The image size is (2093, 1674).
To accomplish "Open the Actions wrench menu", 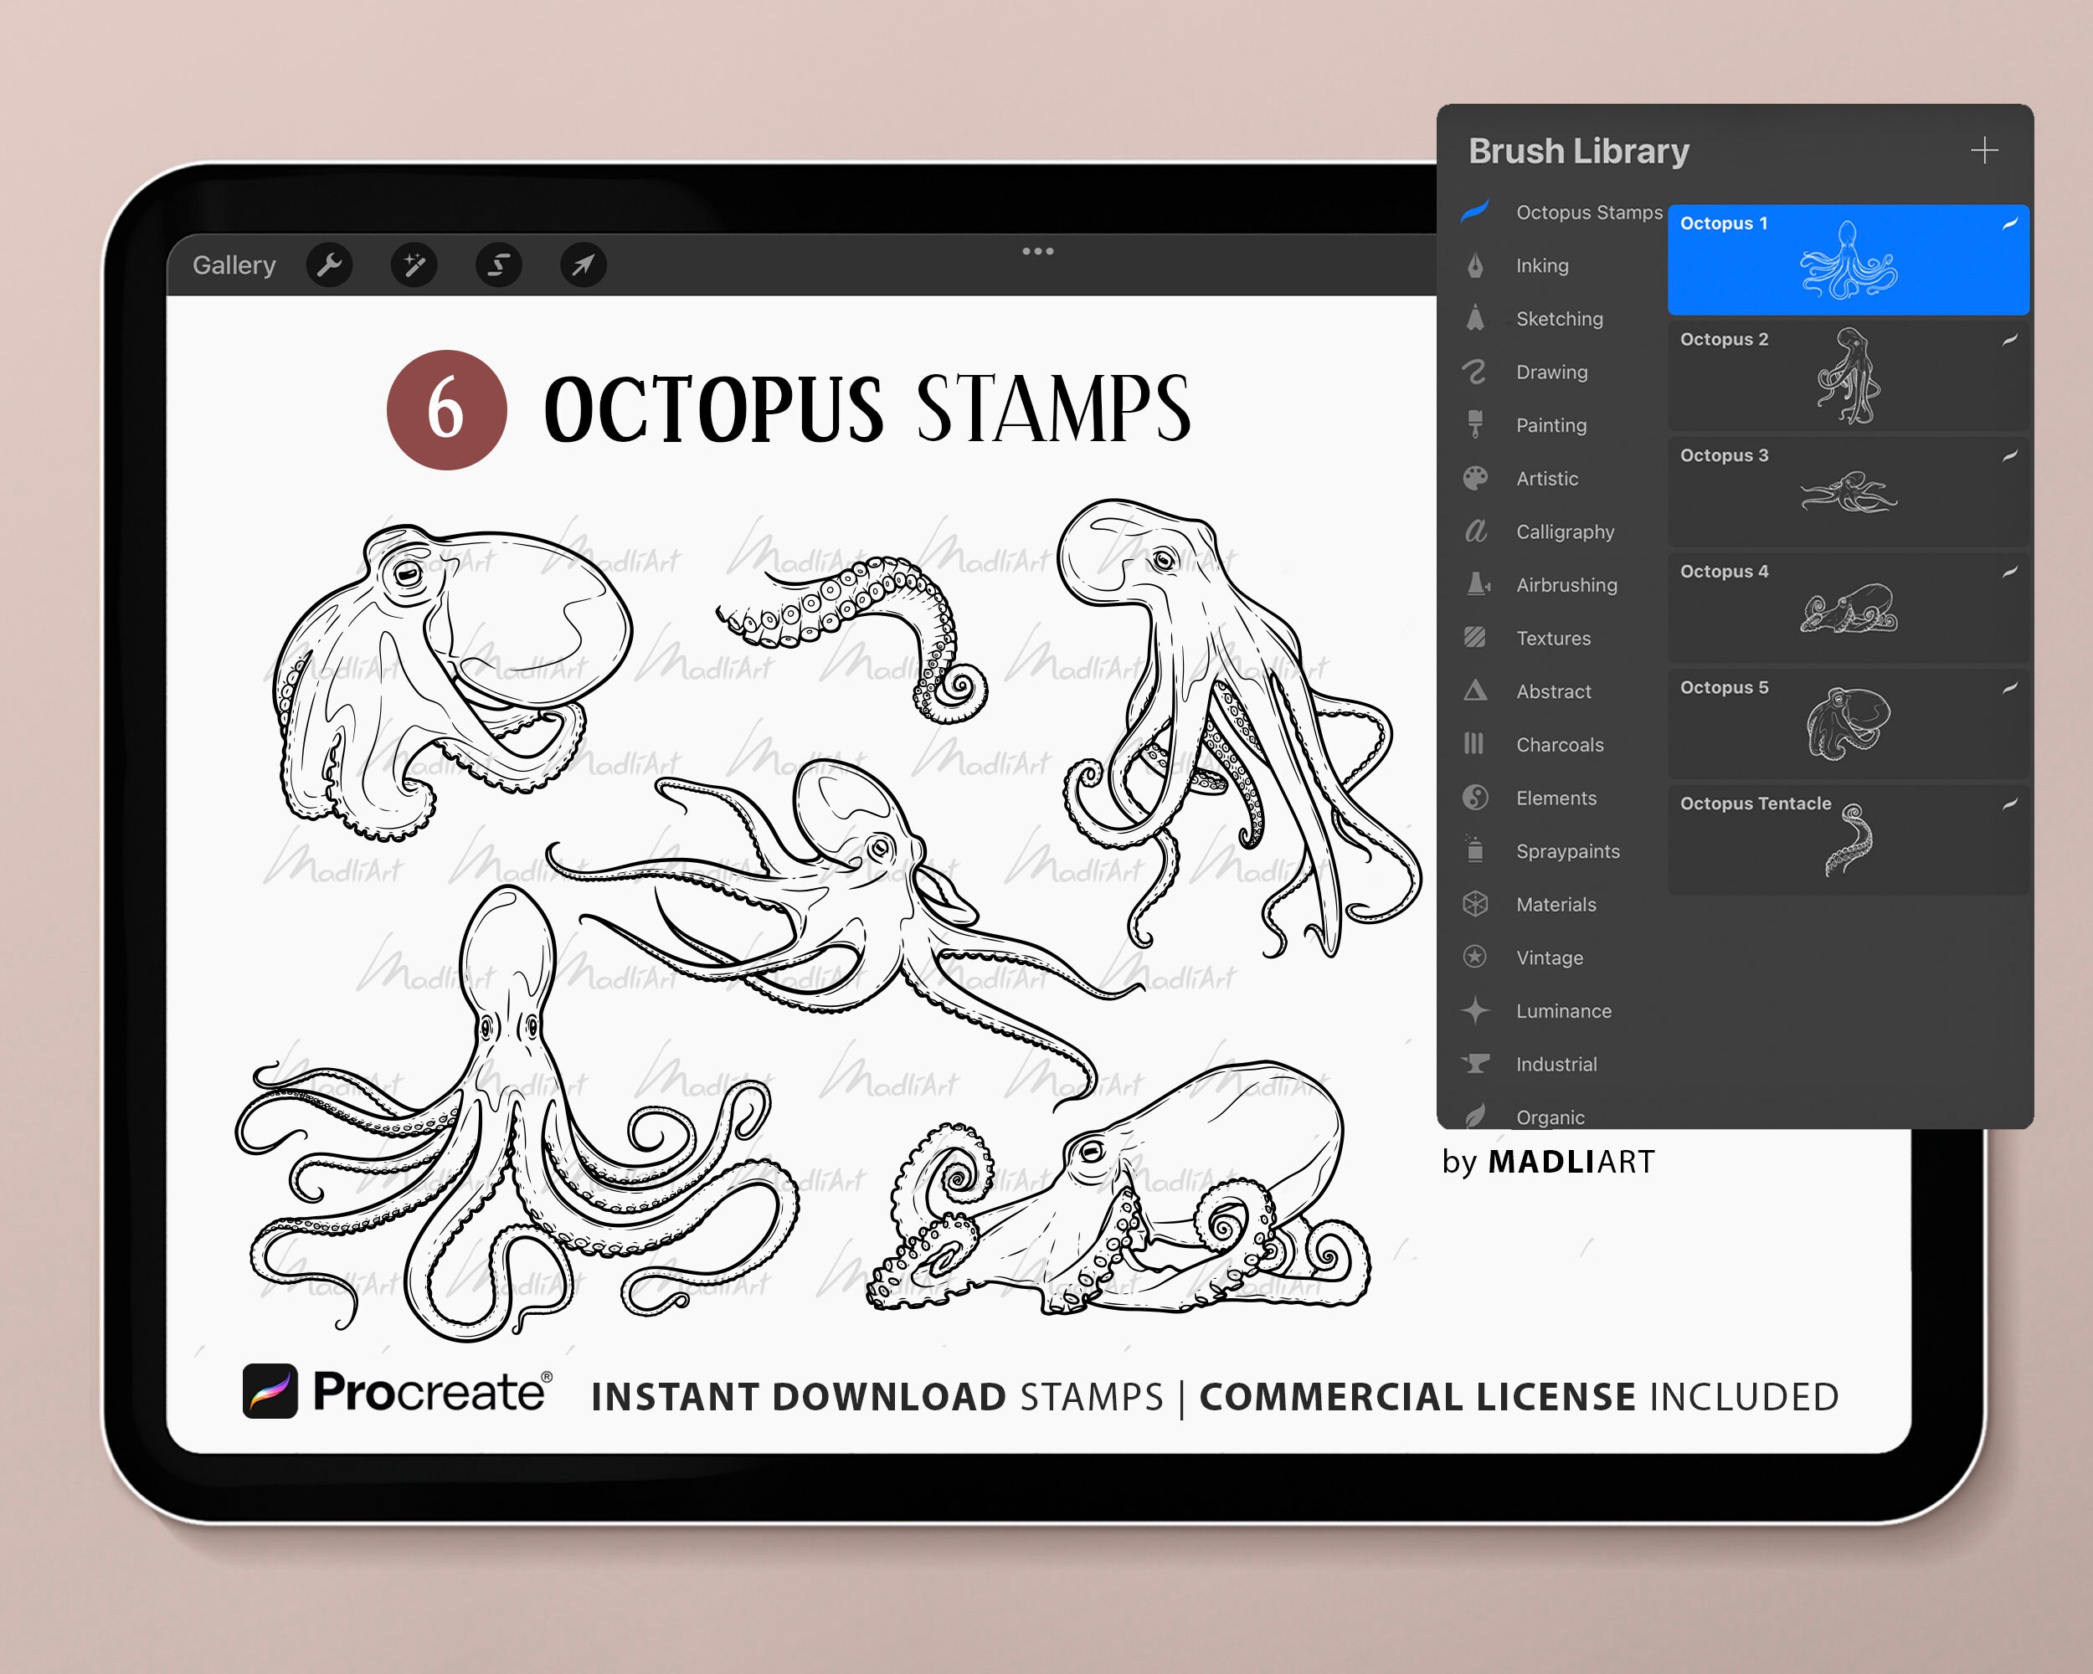I will click(x=330, y=265).
